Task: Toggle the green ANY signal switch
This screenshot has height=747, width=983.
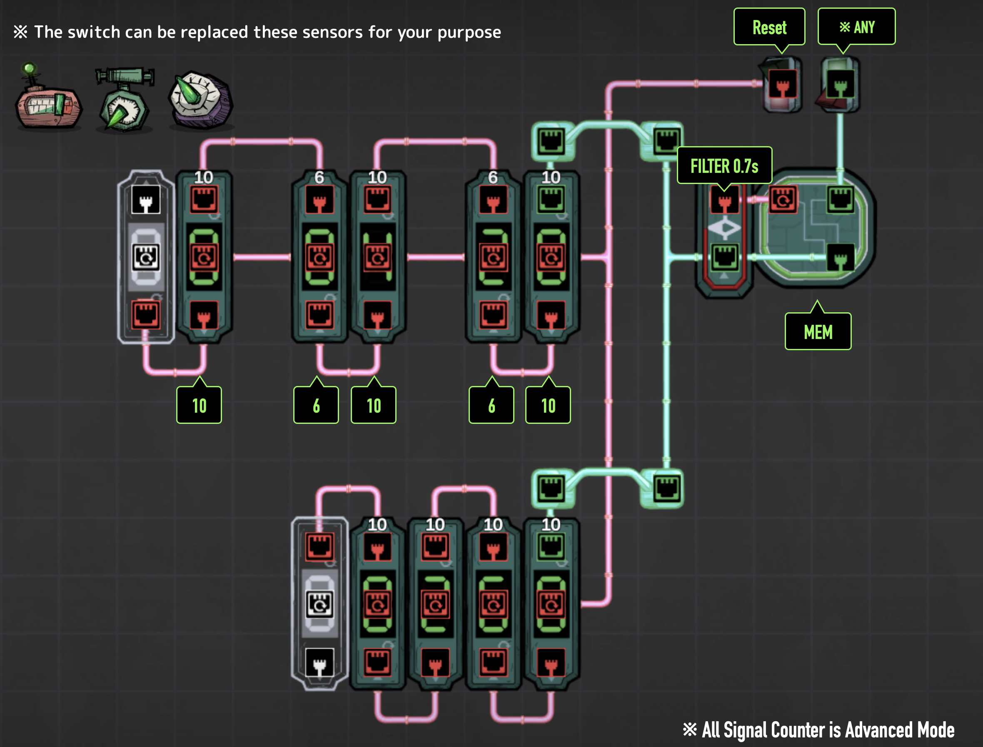Action: tap(840, 84)
